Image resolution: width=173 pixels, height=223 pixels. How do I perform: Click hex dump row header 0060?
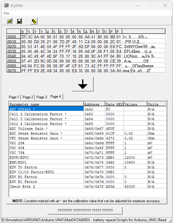tap(13, 66)
